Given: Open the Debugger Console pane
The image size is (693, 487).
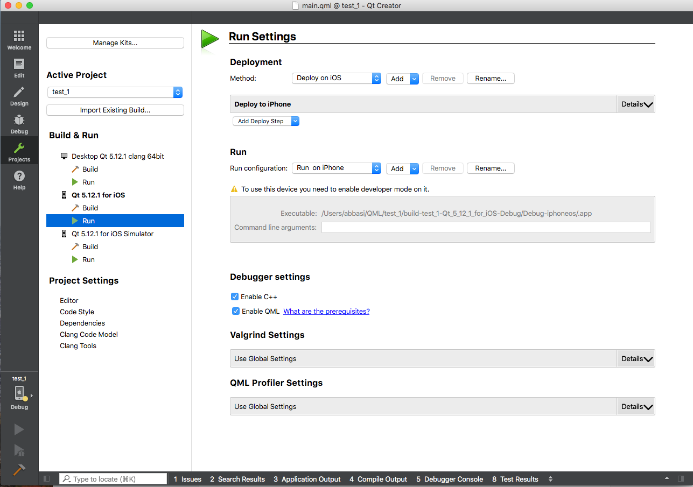Looking at the screenshot, I should [450, 479].
